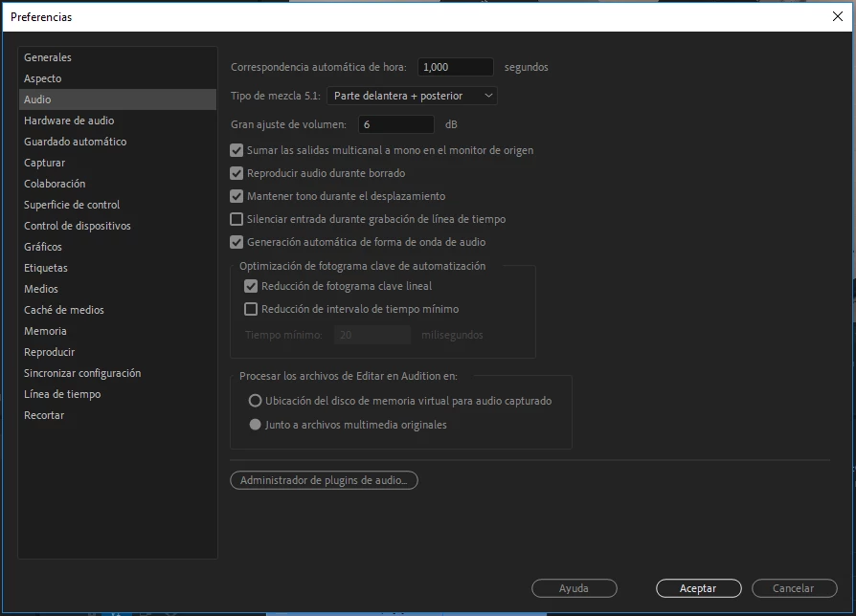Close the Preferencias dialog
Image resolution: width=856 pixels, height=616 pixels.
coord(838,16)
